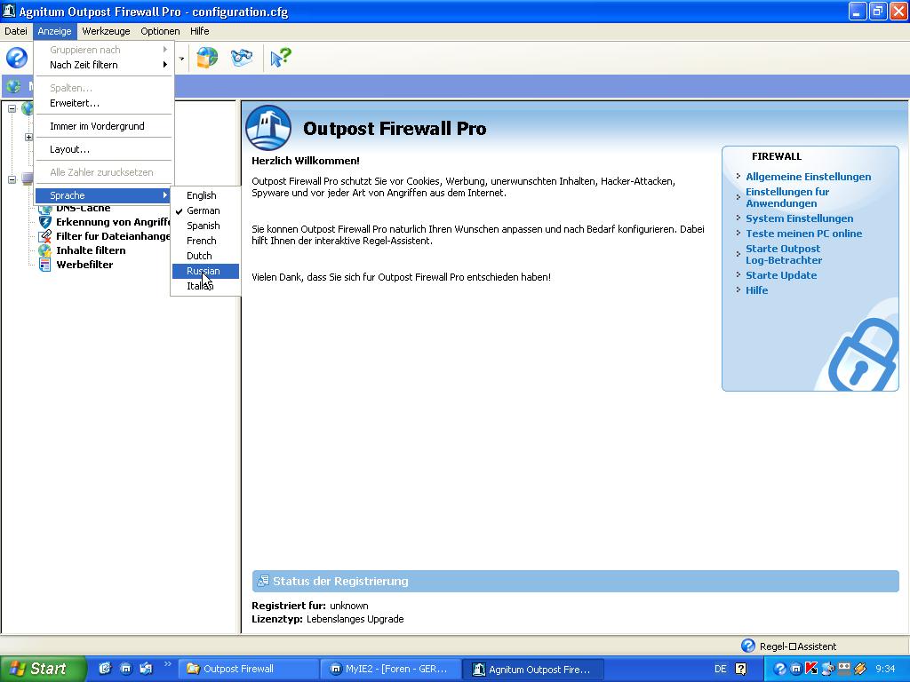The height and width of the screenshot is (682, 910).
Task: Open System Einstellungen link
Action: 799,218
